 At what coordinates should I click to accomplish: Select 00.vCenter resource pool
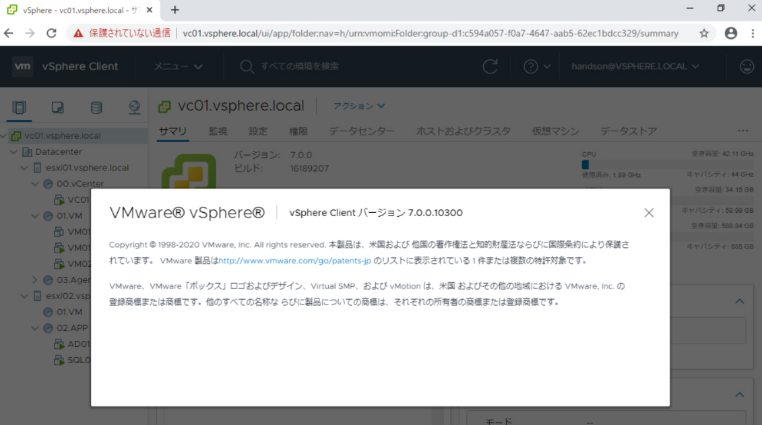click(x=80, y=184)
